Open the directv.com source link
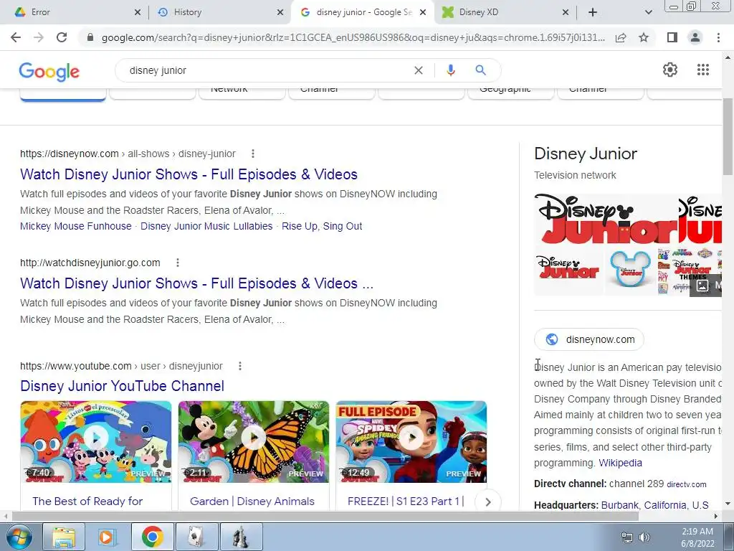This screenshot has width=734, height=551. click(x=686, y=484)
